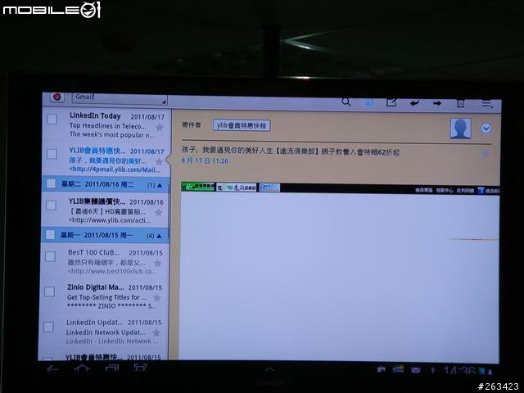Viewport: 524px width, 393px height.
Task: Check the 2011/08/16 date group checkbox
Action: (x=51, y=183)
